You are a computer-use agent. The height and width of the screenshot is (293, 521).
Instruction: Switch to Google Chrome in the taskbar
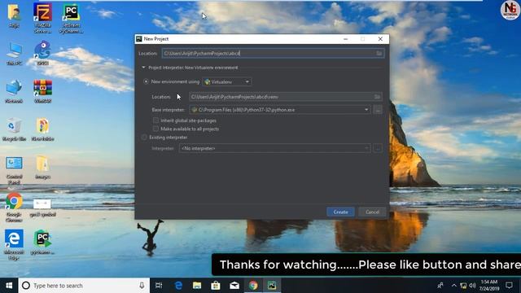click(x=253, y=286)
